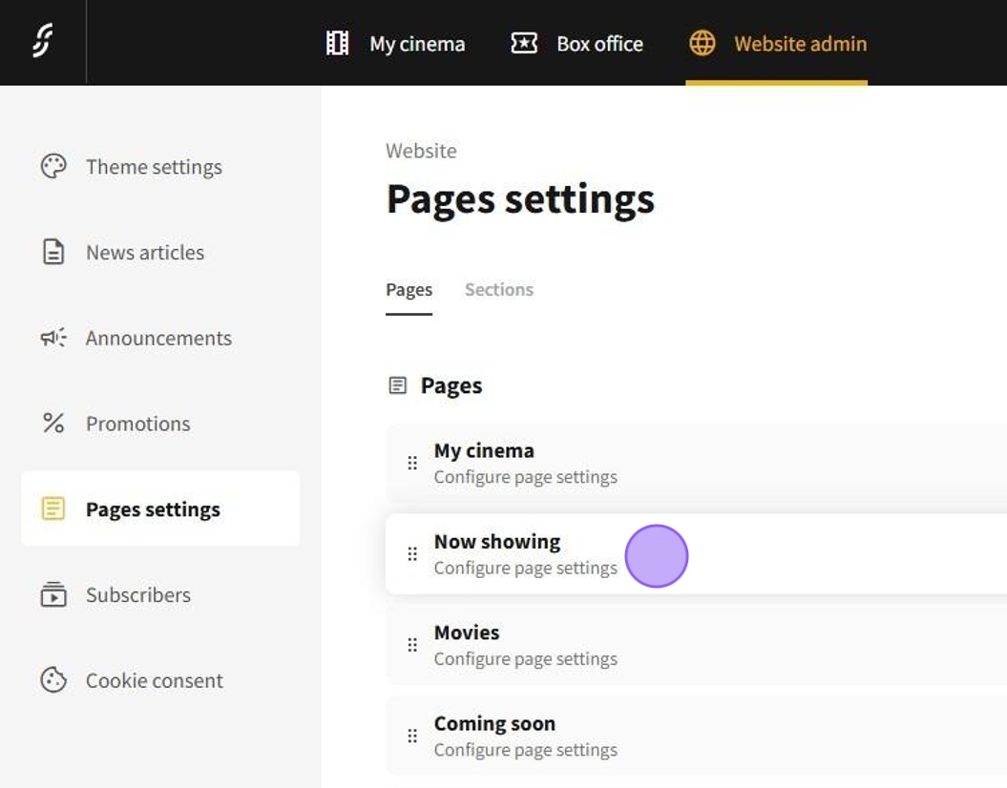Click the document icon for News articles
The width and height of the screenshot is (1007, 788).
(x=53, y=253)
